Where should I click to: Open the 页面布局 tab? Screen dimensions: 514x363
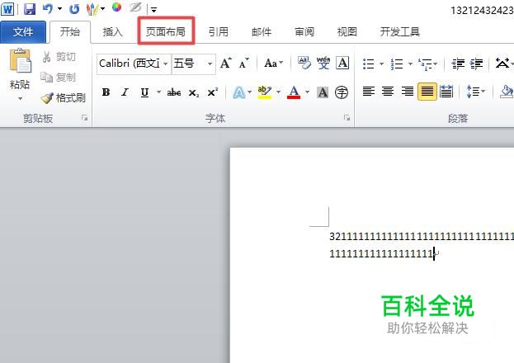[x=166, y=32]
